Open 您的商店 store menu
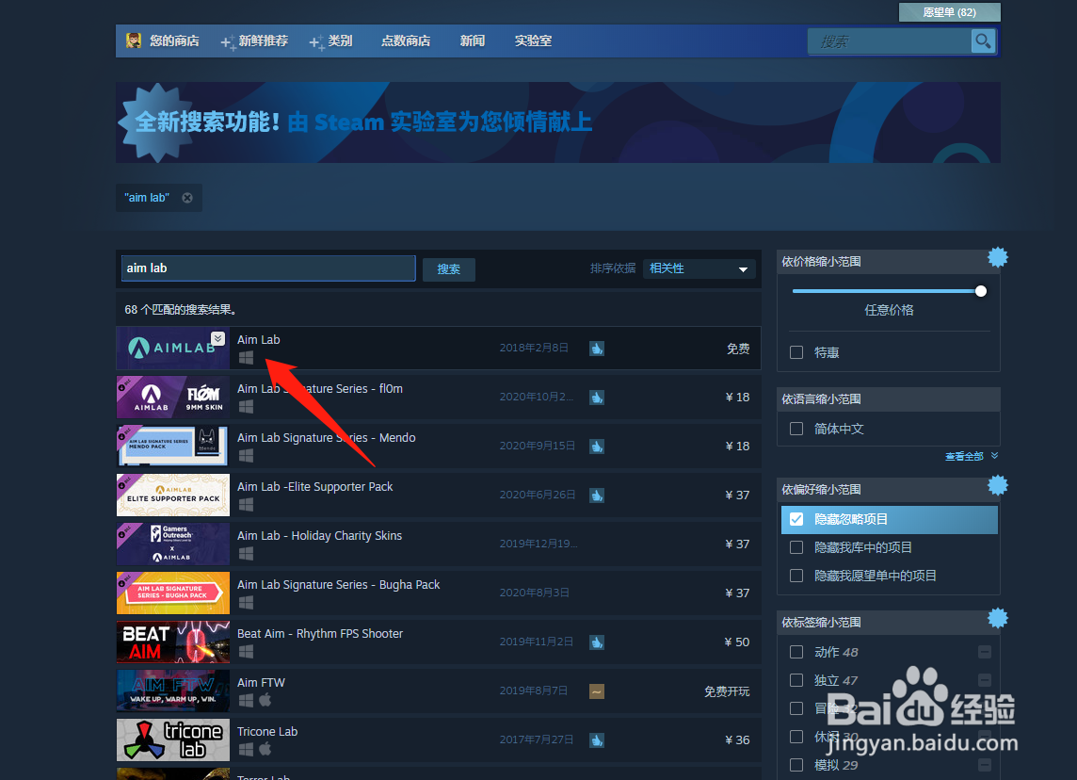Image resolution: width=1077 pixels, height=780 pixels. [x=174, y=41]
